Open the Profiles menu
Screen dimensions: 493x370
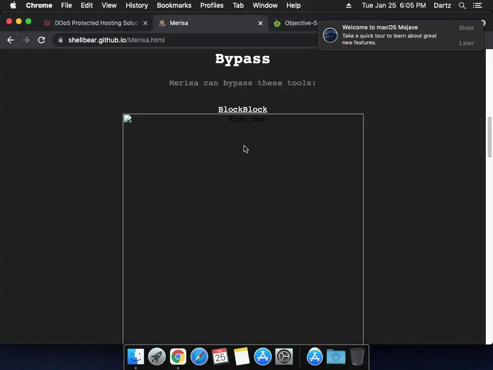(212, 5)
